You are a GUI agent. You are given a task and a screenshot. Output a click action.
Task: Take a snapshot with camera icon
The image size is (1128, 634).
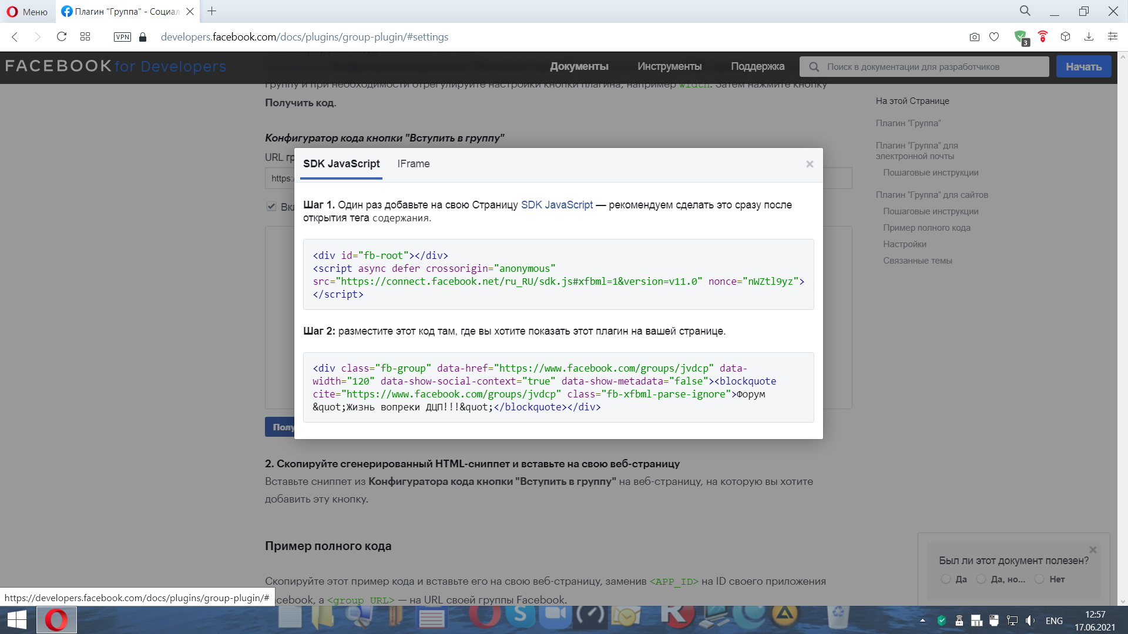(975, 37)
